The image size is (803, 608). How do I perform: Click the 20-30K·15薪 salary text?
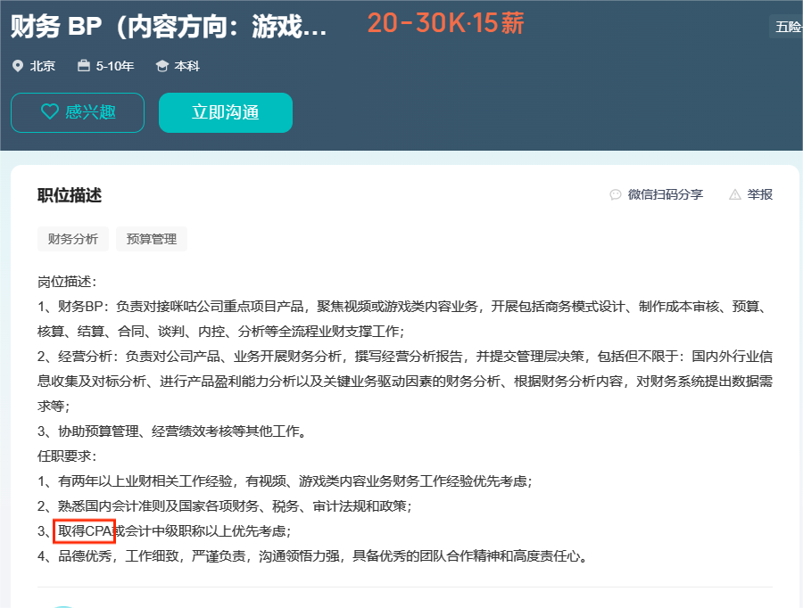tap(445, 24)
